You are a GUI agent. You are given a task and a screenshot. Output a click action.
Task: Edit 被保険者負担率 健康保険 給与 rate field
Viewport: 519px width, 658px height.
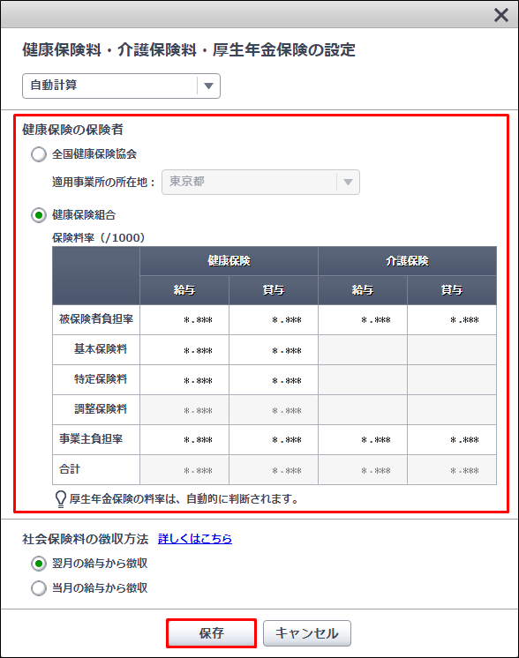pyautogui.click(x=184, y=320)
